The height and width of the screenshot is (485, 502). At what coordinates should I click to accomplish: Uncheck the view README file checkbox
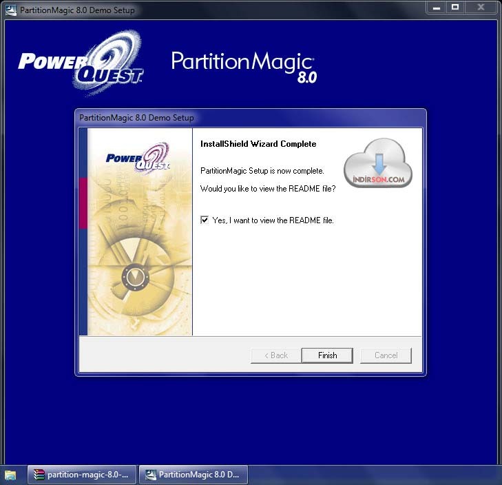(x=205, y=220)
